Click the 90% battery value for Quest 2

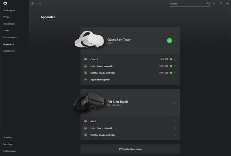(162, 59)
